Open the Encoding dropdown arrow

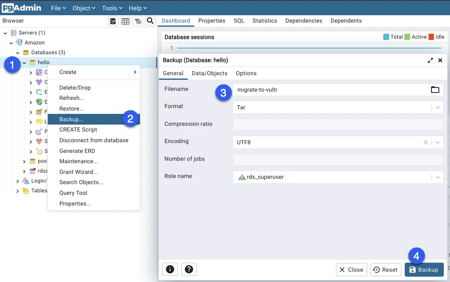(x=437, y=142)
